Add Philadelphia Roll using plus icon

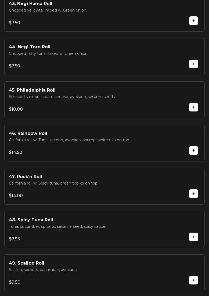(193, 107)
